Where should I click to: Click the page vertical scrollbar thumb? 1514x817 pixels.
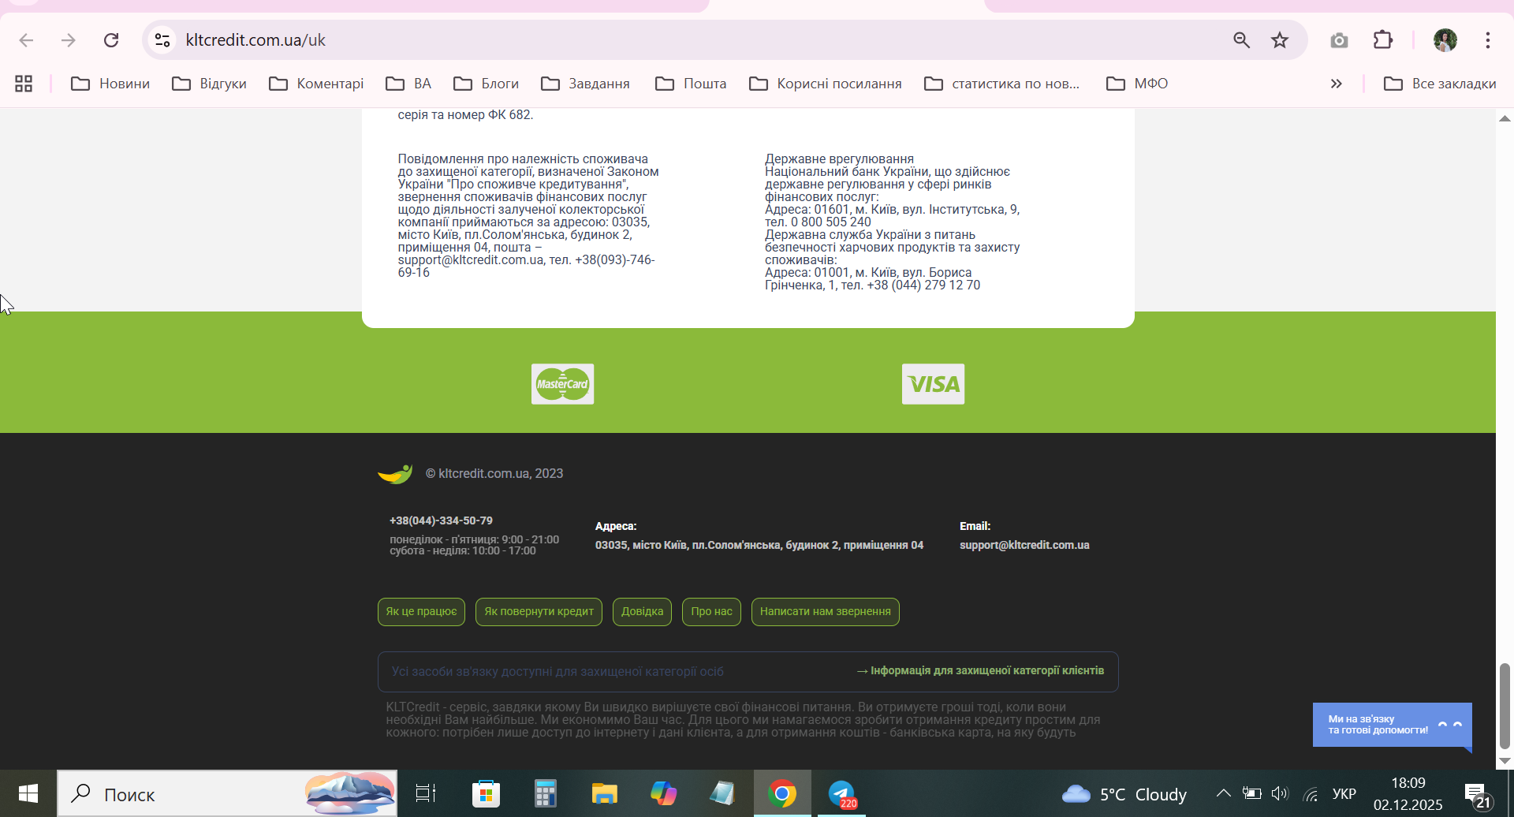1505,706
